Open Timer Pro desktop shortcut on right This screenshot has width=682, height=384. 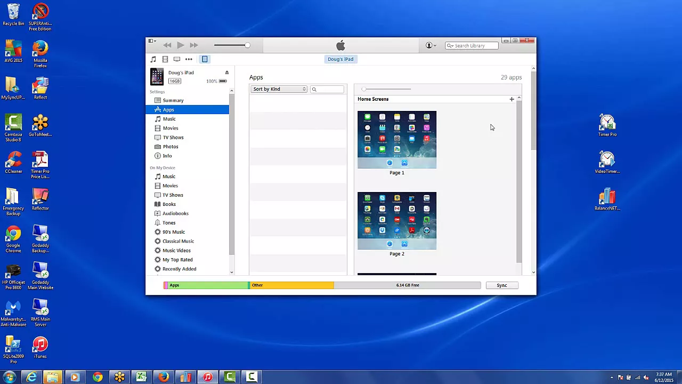[x=607, y=126]
